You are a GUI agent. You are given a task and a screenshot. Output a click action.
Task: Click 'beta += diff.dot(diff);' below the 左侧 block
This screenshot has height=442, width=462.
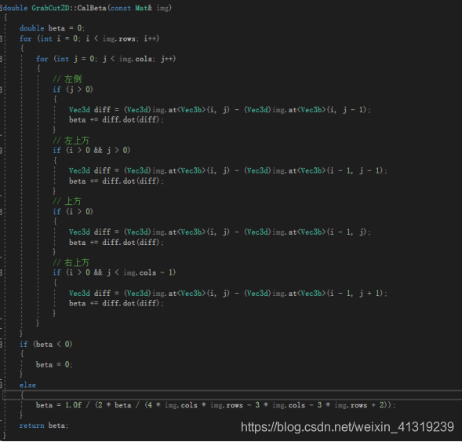coord(116,119)
